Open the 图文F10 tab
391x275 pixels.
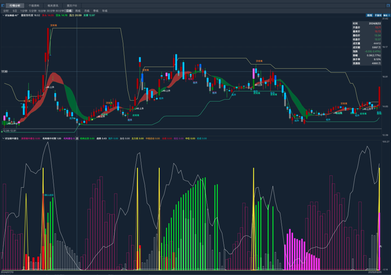pyautogui.click(x=72, y=5)
